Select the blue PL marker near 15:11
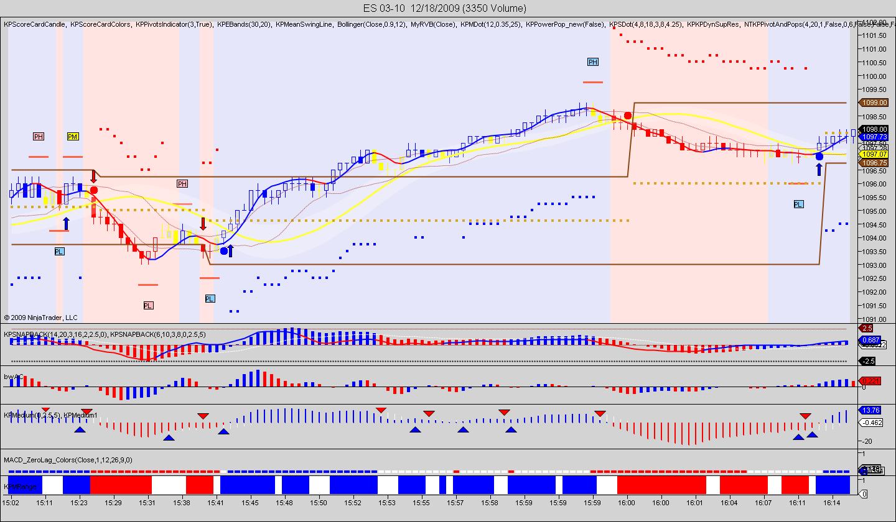 [x=59, y=252]
